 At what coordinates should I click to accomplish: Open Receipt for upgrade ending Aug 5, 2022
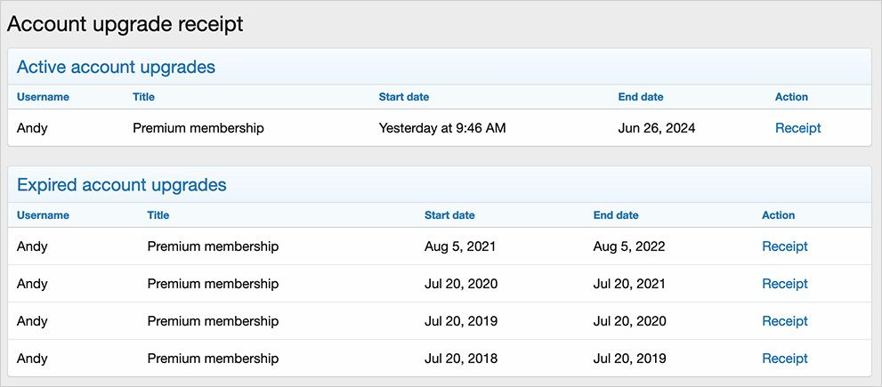[784, 246]
